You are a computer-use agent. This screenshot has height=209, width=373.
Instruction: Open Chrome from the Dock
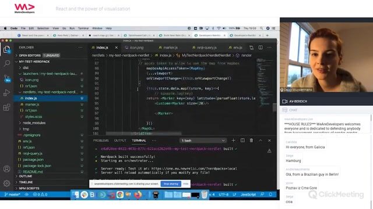[x=120, y=195]
